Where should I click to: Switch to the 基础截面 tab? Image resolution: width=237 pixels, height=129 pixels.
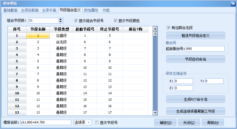(11, 10)
